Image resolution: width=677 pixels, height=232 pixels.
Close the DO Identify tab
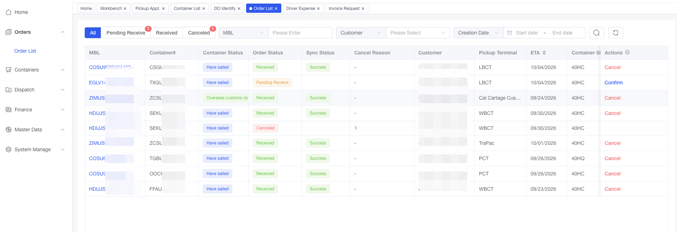[x=239, y=9]
